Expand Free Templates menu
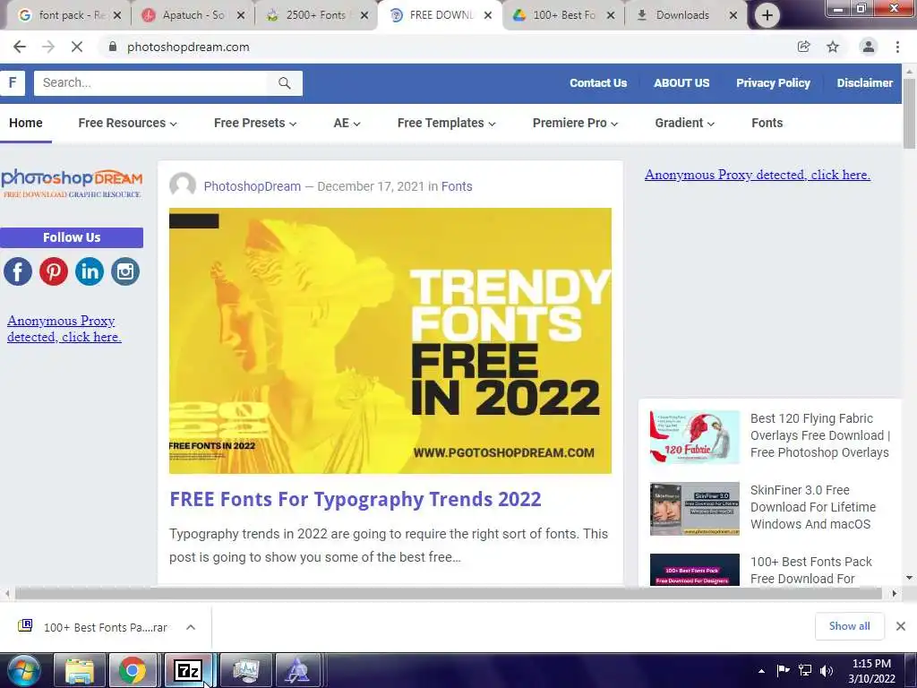The image size is (917, 688). coord(446,123)
